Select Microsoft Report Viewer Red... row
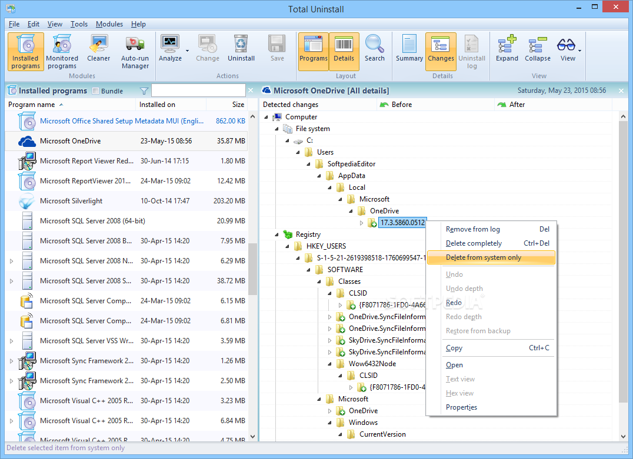This screenshot has height=459, width=633. coord(126,161)
